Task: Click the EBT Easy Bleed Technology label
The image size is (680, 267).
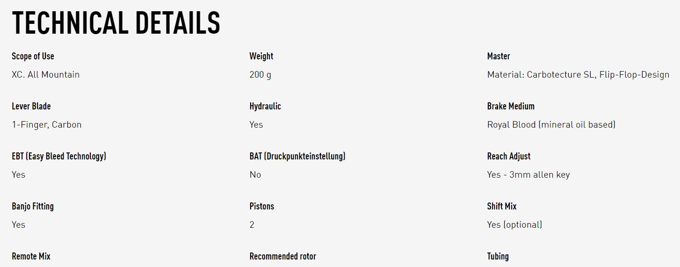Action: point(59,156)
